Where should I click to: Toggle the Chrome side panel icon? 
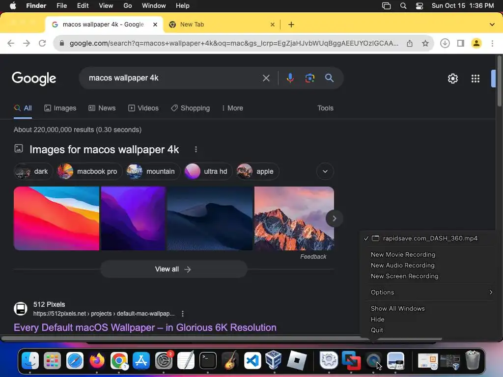[x=461, y=43]
